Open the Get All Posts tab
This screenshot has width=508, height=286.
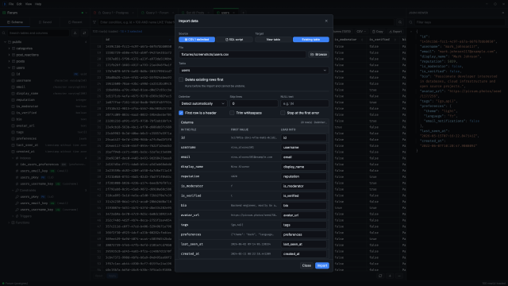coord(195,13)
